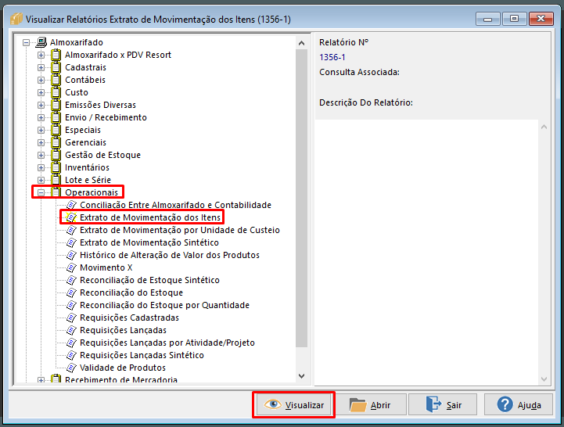The width and height of the screenshot is (564, 427).
Task: Expand the Custo folder
Action: coord(41,92)
